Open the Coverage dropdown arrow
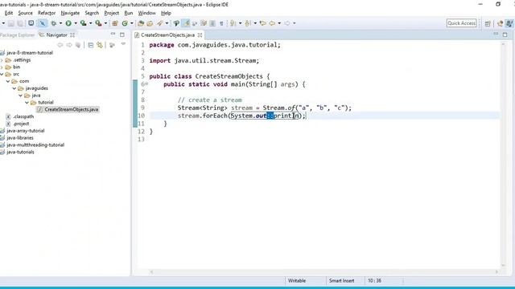 pyautogui.click(x=90, y=23)
